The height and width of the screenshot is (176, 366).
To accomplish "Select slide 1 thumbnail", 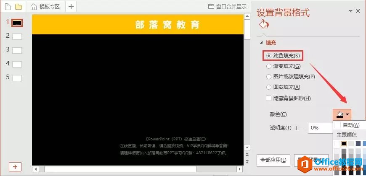I will pos(17,23).
